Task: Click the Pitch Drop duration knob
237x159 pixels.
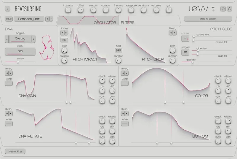Action: pos(172,61)
